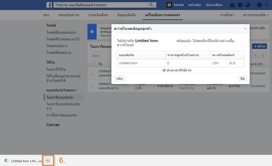Open วิดีโอที่คุณสามารถแชร์ข้ามโพสต์ได้ in sidebar
The width and height of the screenshot is (272, 166).
tap(63, 78)
